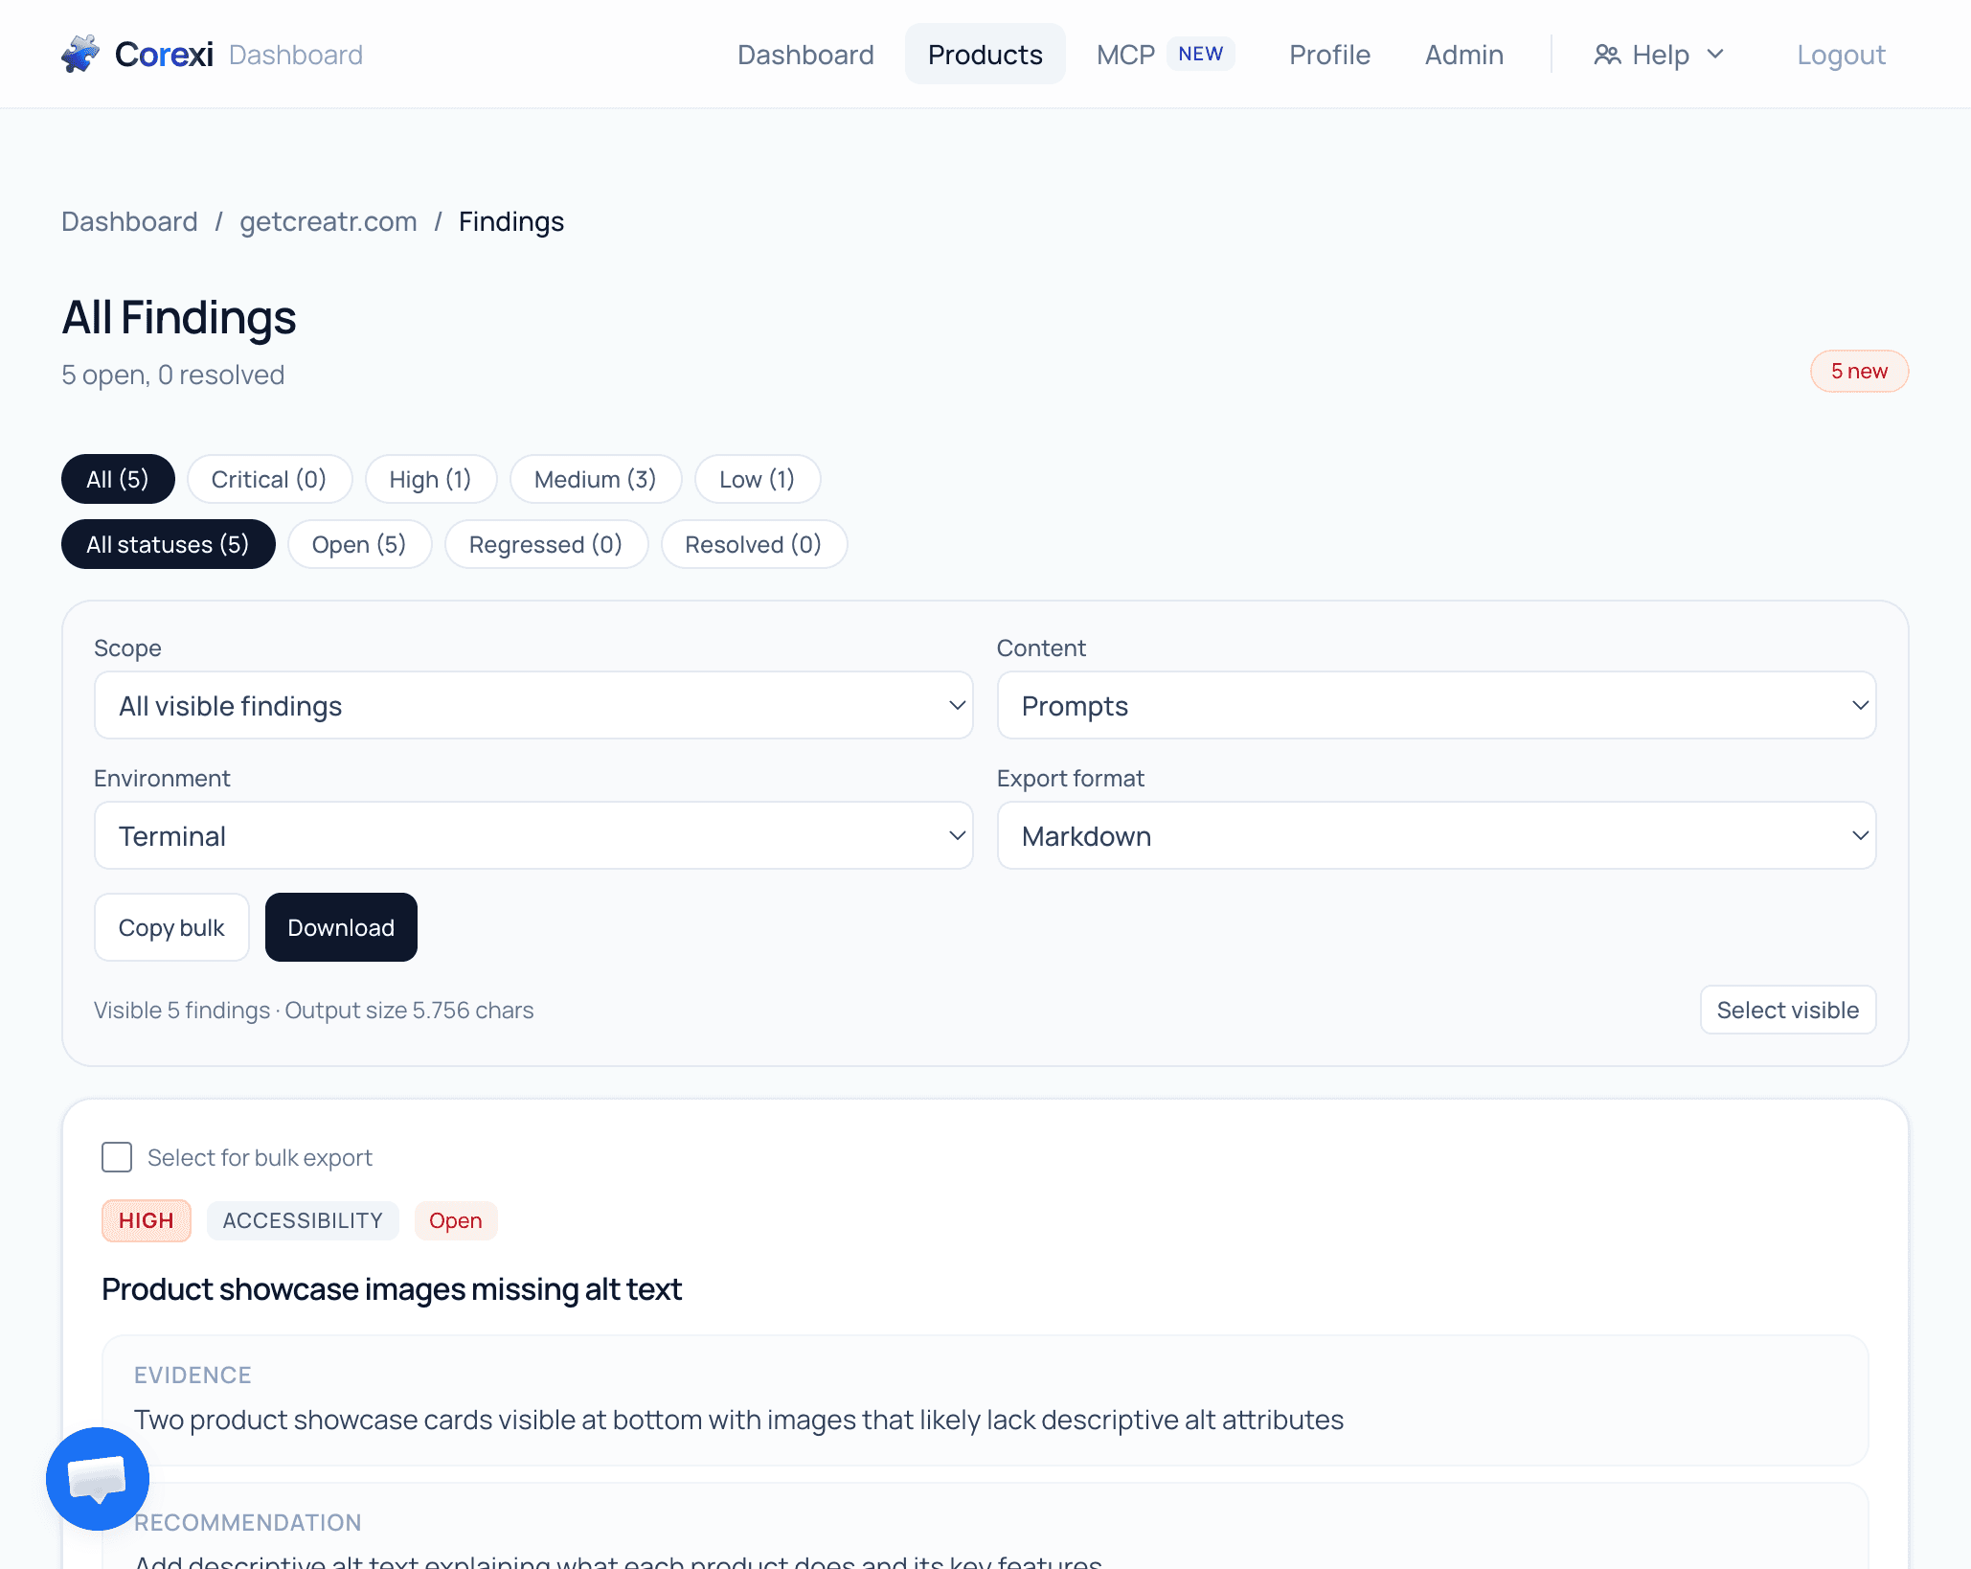This screenshot has height=1569, width=1971.
Task: Filter by Medium (3) severity
Action: [596, 479]
